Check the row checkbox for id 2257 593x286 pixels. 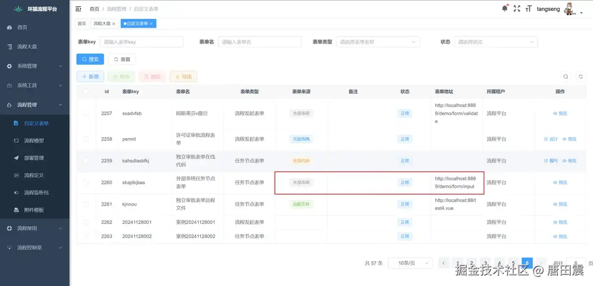(x=85, y=113)
